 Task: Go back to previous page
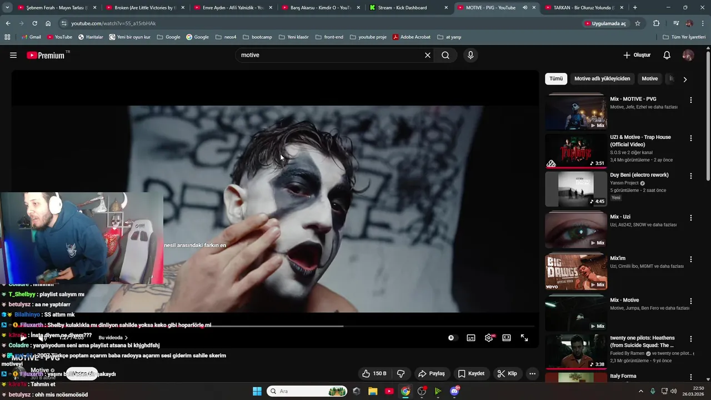coord(8,23)
